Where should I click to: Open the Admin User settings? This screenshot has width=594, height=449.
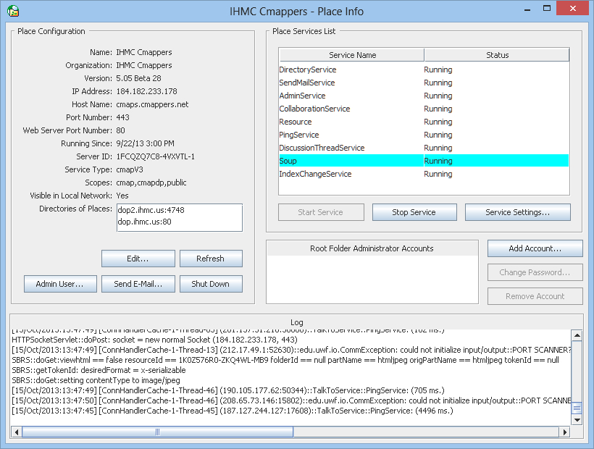[x=60, y=284]
